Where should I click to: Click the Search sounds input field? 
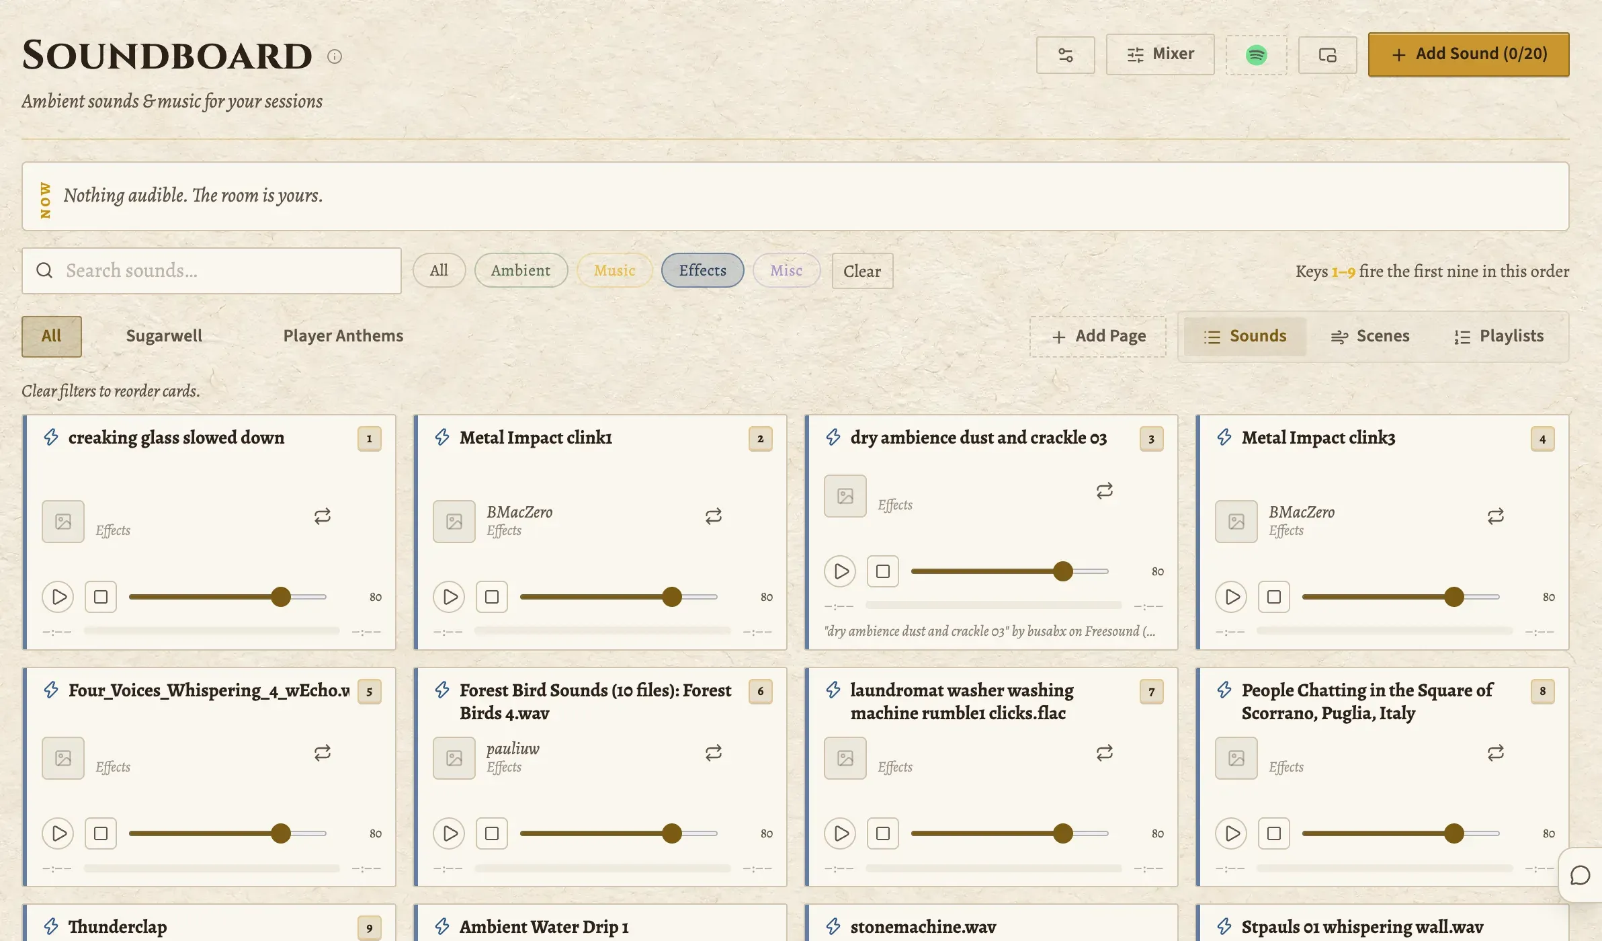[x=212, y=271]
